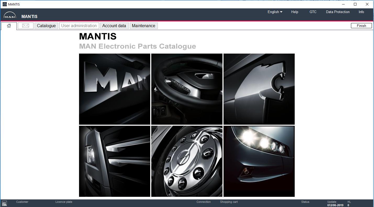Click the headlight thumbnail

259,161
